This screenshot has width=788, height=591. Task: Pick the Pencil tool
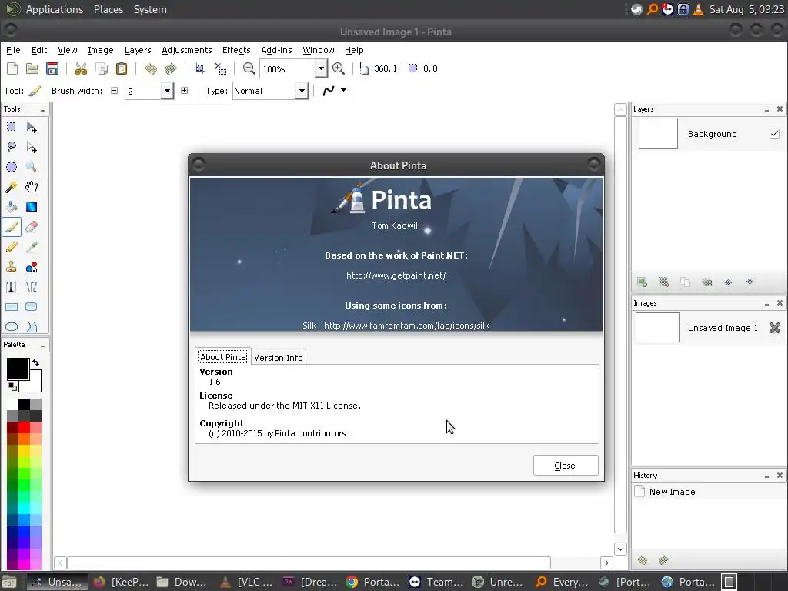coord(11,247)
